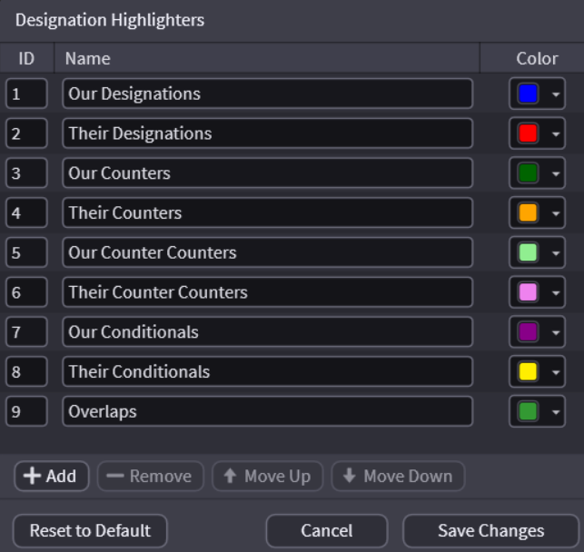The height and width of the screenshot is (552, 584).
Task: Open color dropdown arrow for Their Counter Counters
Action: coord(556,292)
